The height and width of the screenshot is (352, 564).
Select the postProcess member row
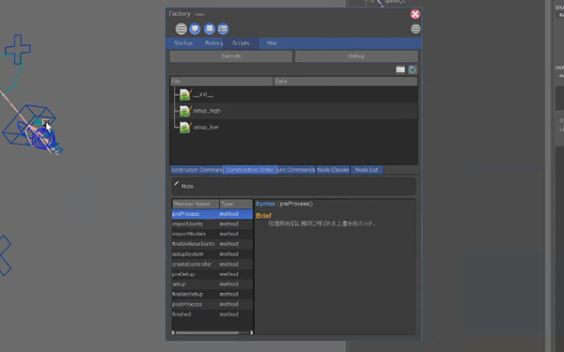tap(212, 304)
